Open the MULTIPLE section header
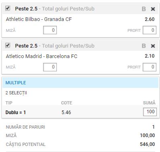The width and height of the screenshot is (160, 152). pyautogui.click(x=80, y=83)
